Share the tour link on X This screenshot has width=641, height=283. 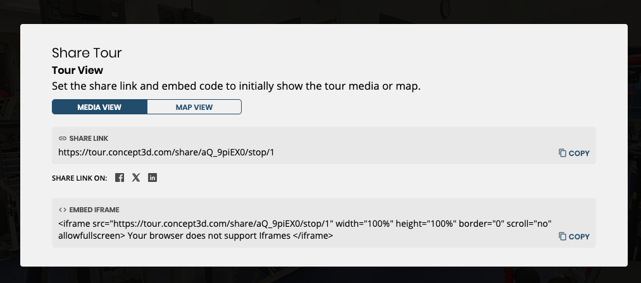coord(136,178)
